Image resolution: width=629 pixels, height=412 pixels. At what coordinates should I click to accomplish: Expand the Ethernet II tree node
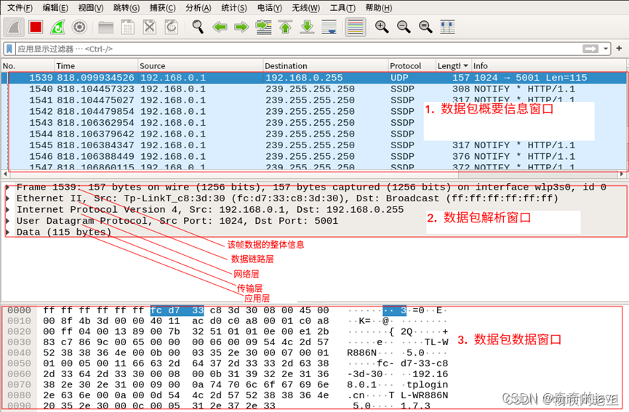click(x=7, y=198)
